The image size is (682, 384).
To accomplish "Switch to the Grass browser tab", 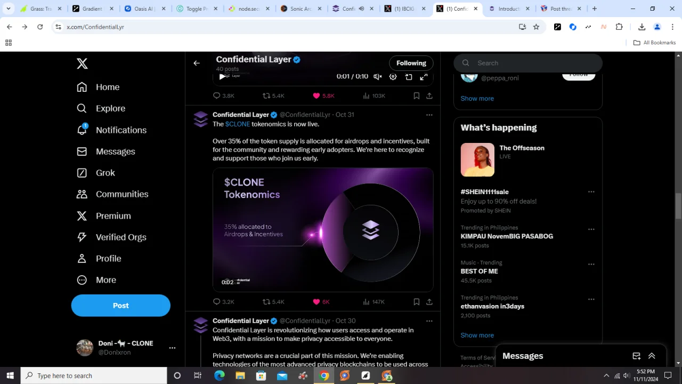I will click(x=41, y=9).
